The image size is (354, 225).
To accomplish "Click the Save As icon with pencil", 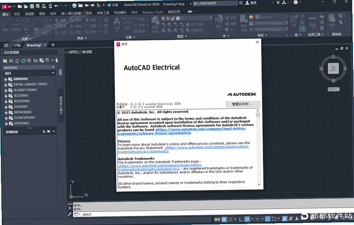I will pyautogui.click(x=38, y=6).
